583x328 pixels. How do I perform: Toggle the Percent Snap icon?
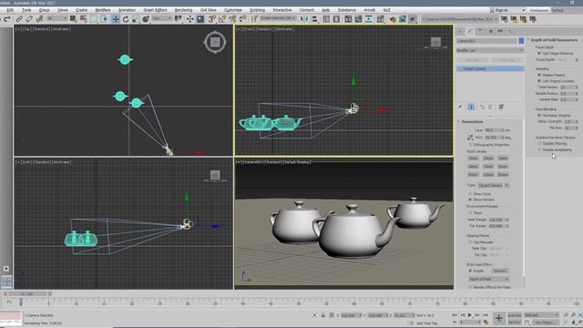233,19
